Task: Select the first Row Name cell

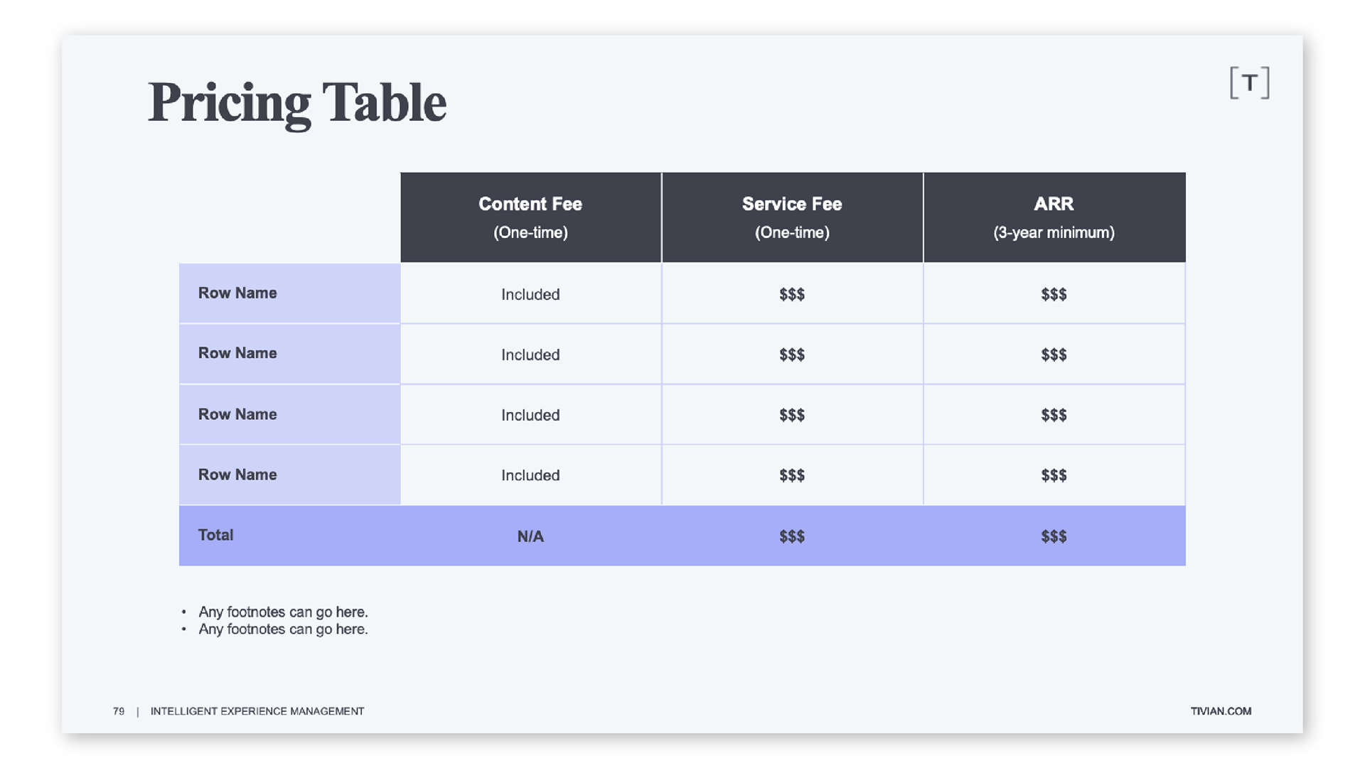Action: (289, 293)
